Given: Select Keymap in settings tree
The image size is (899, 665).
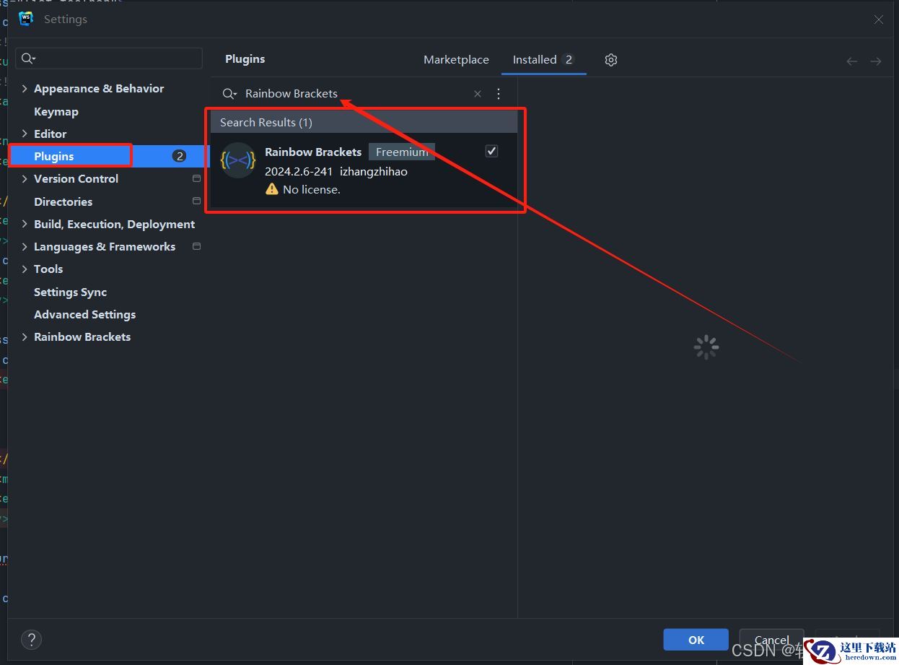Looking at the screenshot, I should [x=56, y=111].
